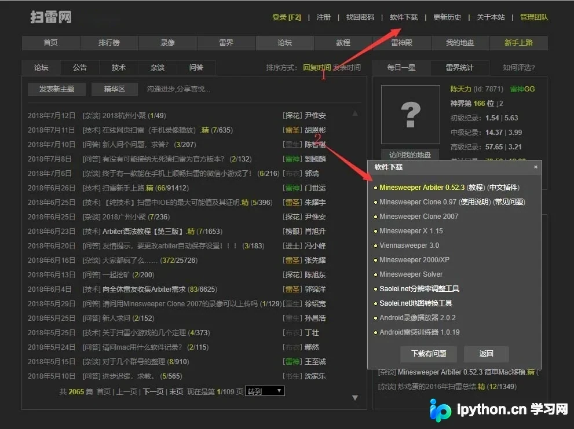This screenshot has height=429, width=574.
Task: Open the 关于本站 link
Action: [491, 17]
